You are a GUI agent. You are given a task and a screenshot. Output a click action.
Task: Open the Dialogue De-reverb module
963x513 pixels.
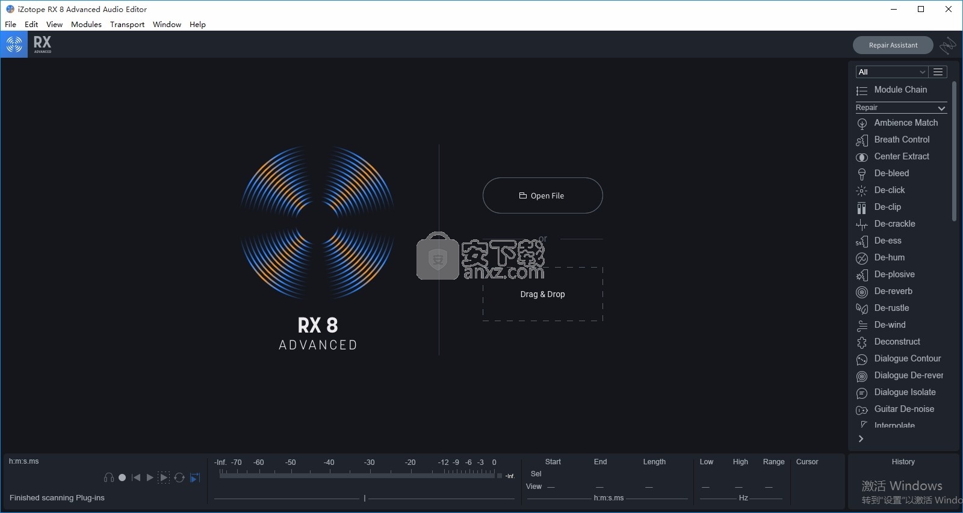click(x=900, y=375)
